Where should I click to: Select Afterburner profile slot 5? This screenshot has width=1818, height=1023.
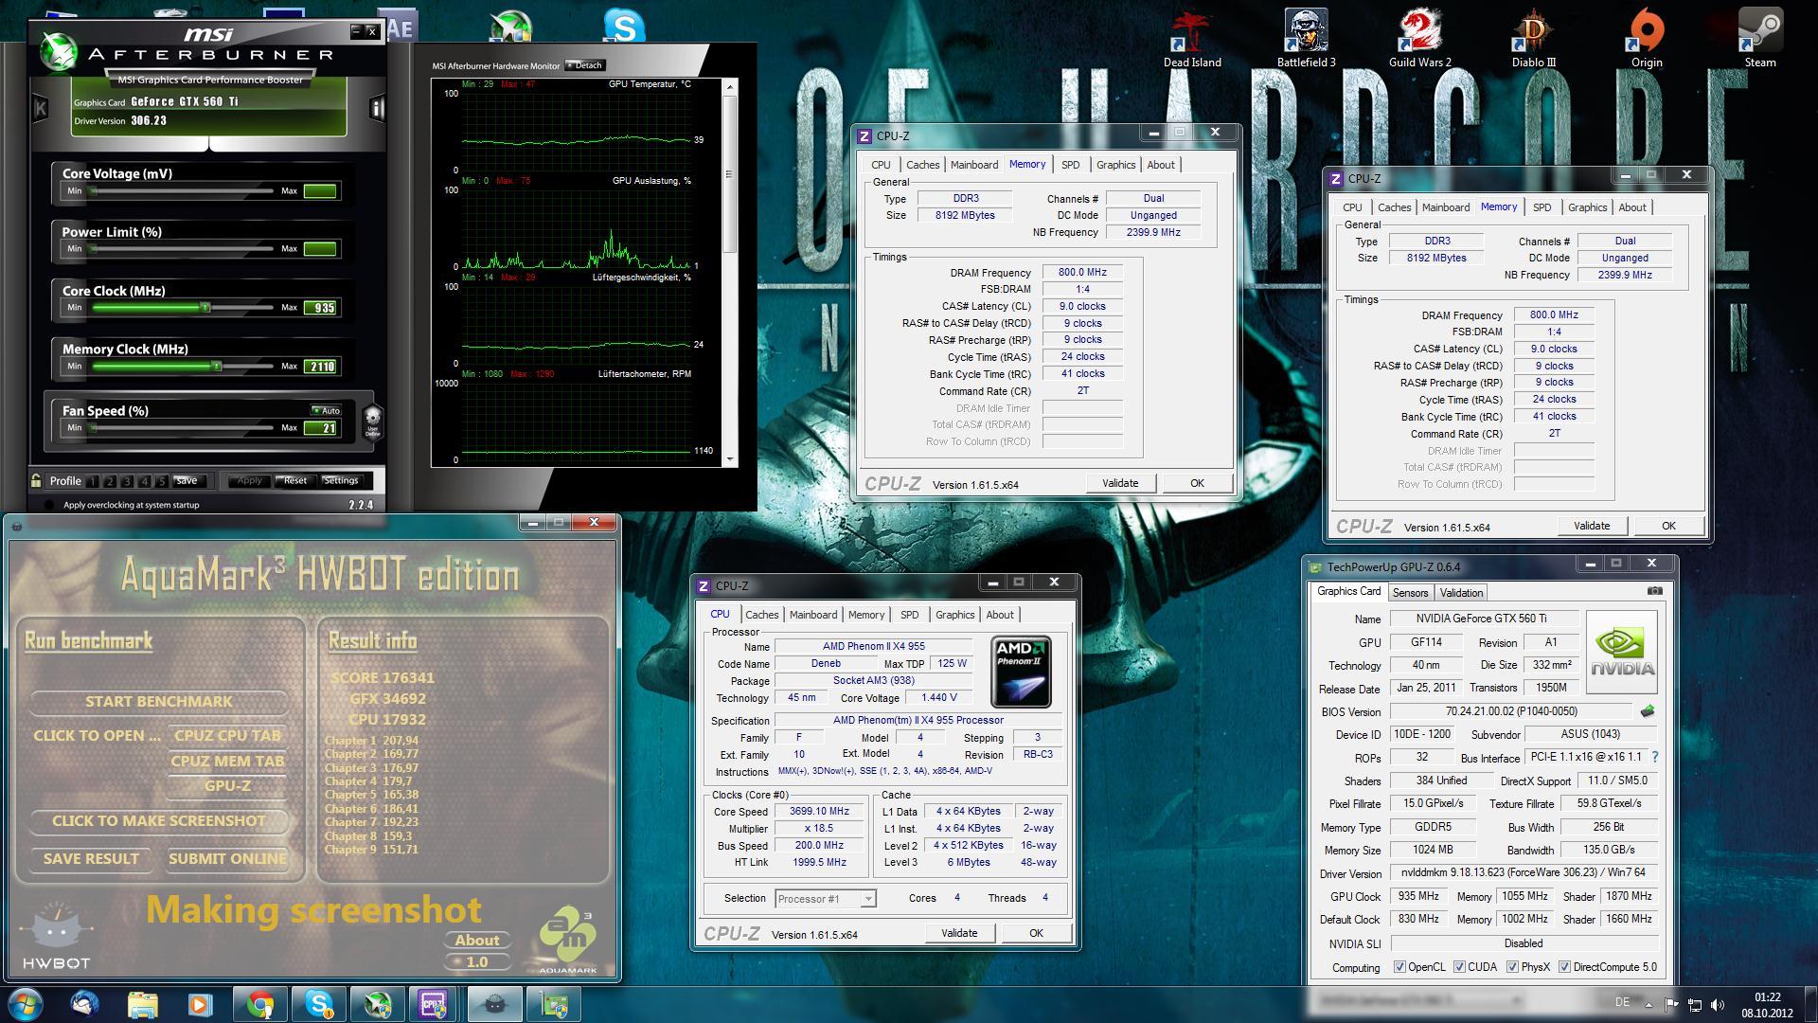click(x=162, y=481)
